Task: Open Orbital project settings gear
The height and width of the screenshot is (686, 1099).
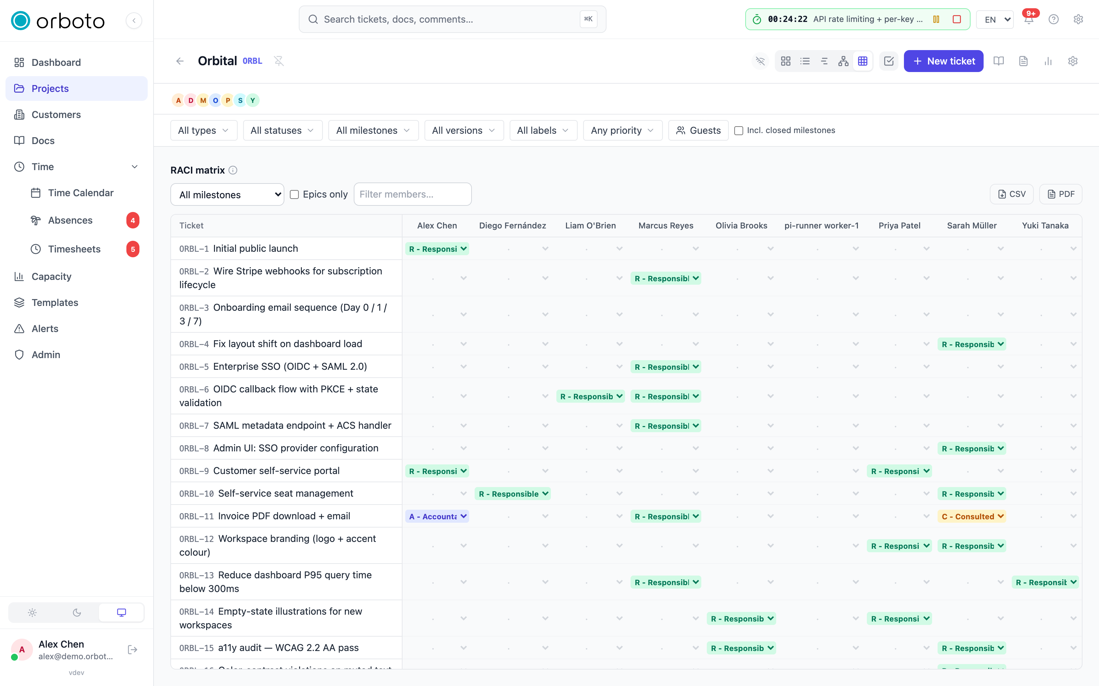Action: [x=1073, y=61]
